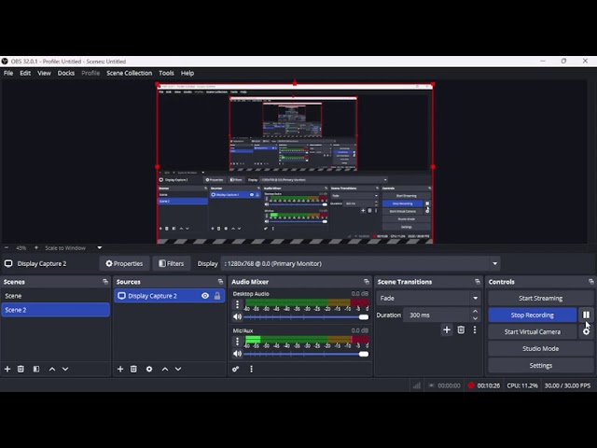Screen dimensions: 597x448
Task: Add a new source with plus icon
Action: (x=120, y=369)
